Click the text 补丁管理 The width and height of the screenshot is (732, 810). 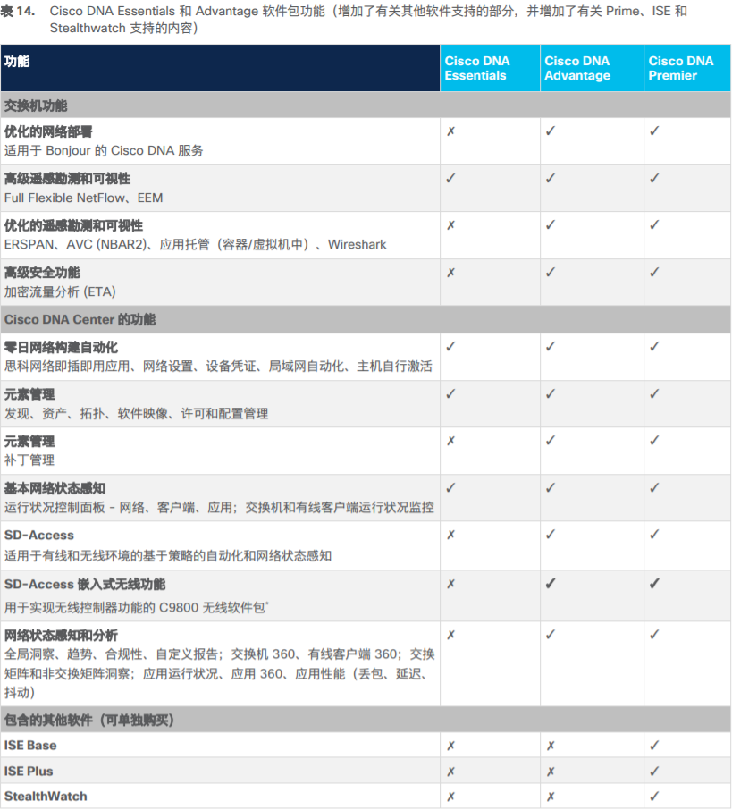coord(29,460)
